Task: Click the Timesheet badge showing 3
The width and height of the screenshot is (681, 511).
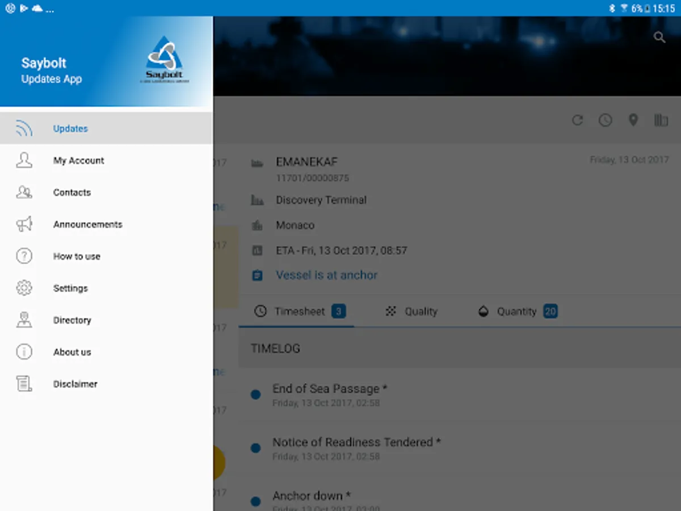Action: click(x=339, y=311)
